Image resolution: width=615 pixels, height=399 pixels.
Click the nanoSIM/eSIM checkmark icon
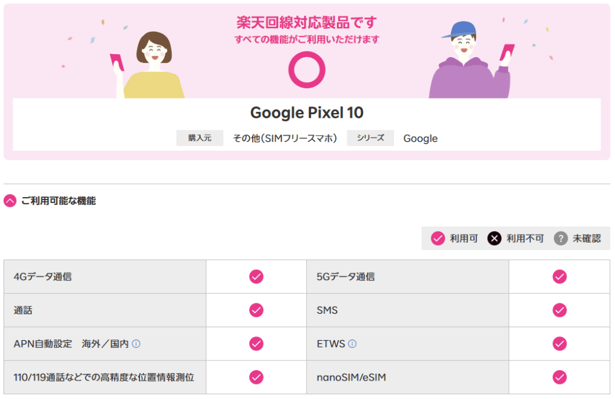tap(560, 377)
